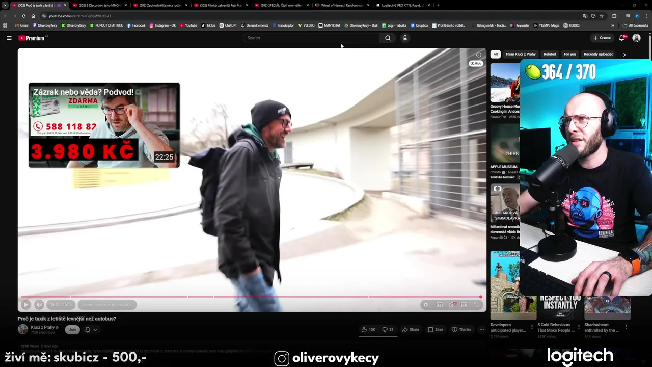
Task: Open the YouTube guide hamburger menu
Action: pos(9,38)
